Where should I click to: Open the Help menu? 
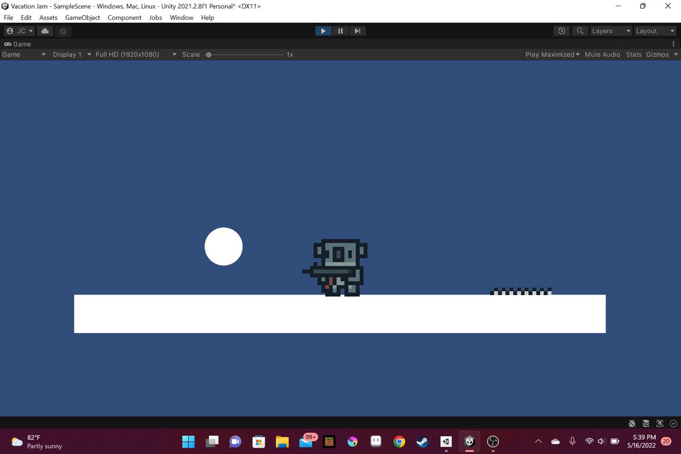click(x=208, y=18)
